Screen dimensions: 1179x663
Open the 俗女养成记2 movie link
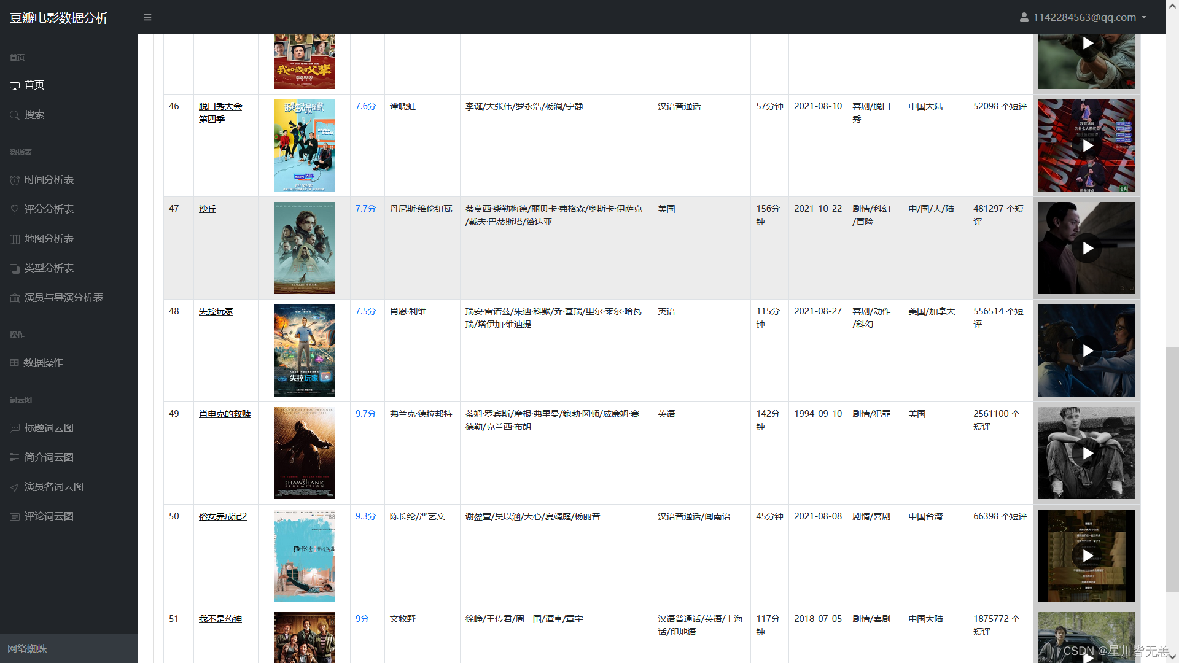(223, 516)
